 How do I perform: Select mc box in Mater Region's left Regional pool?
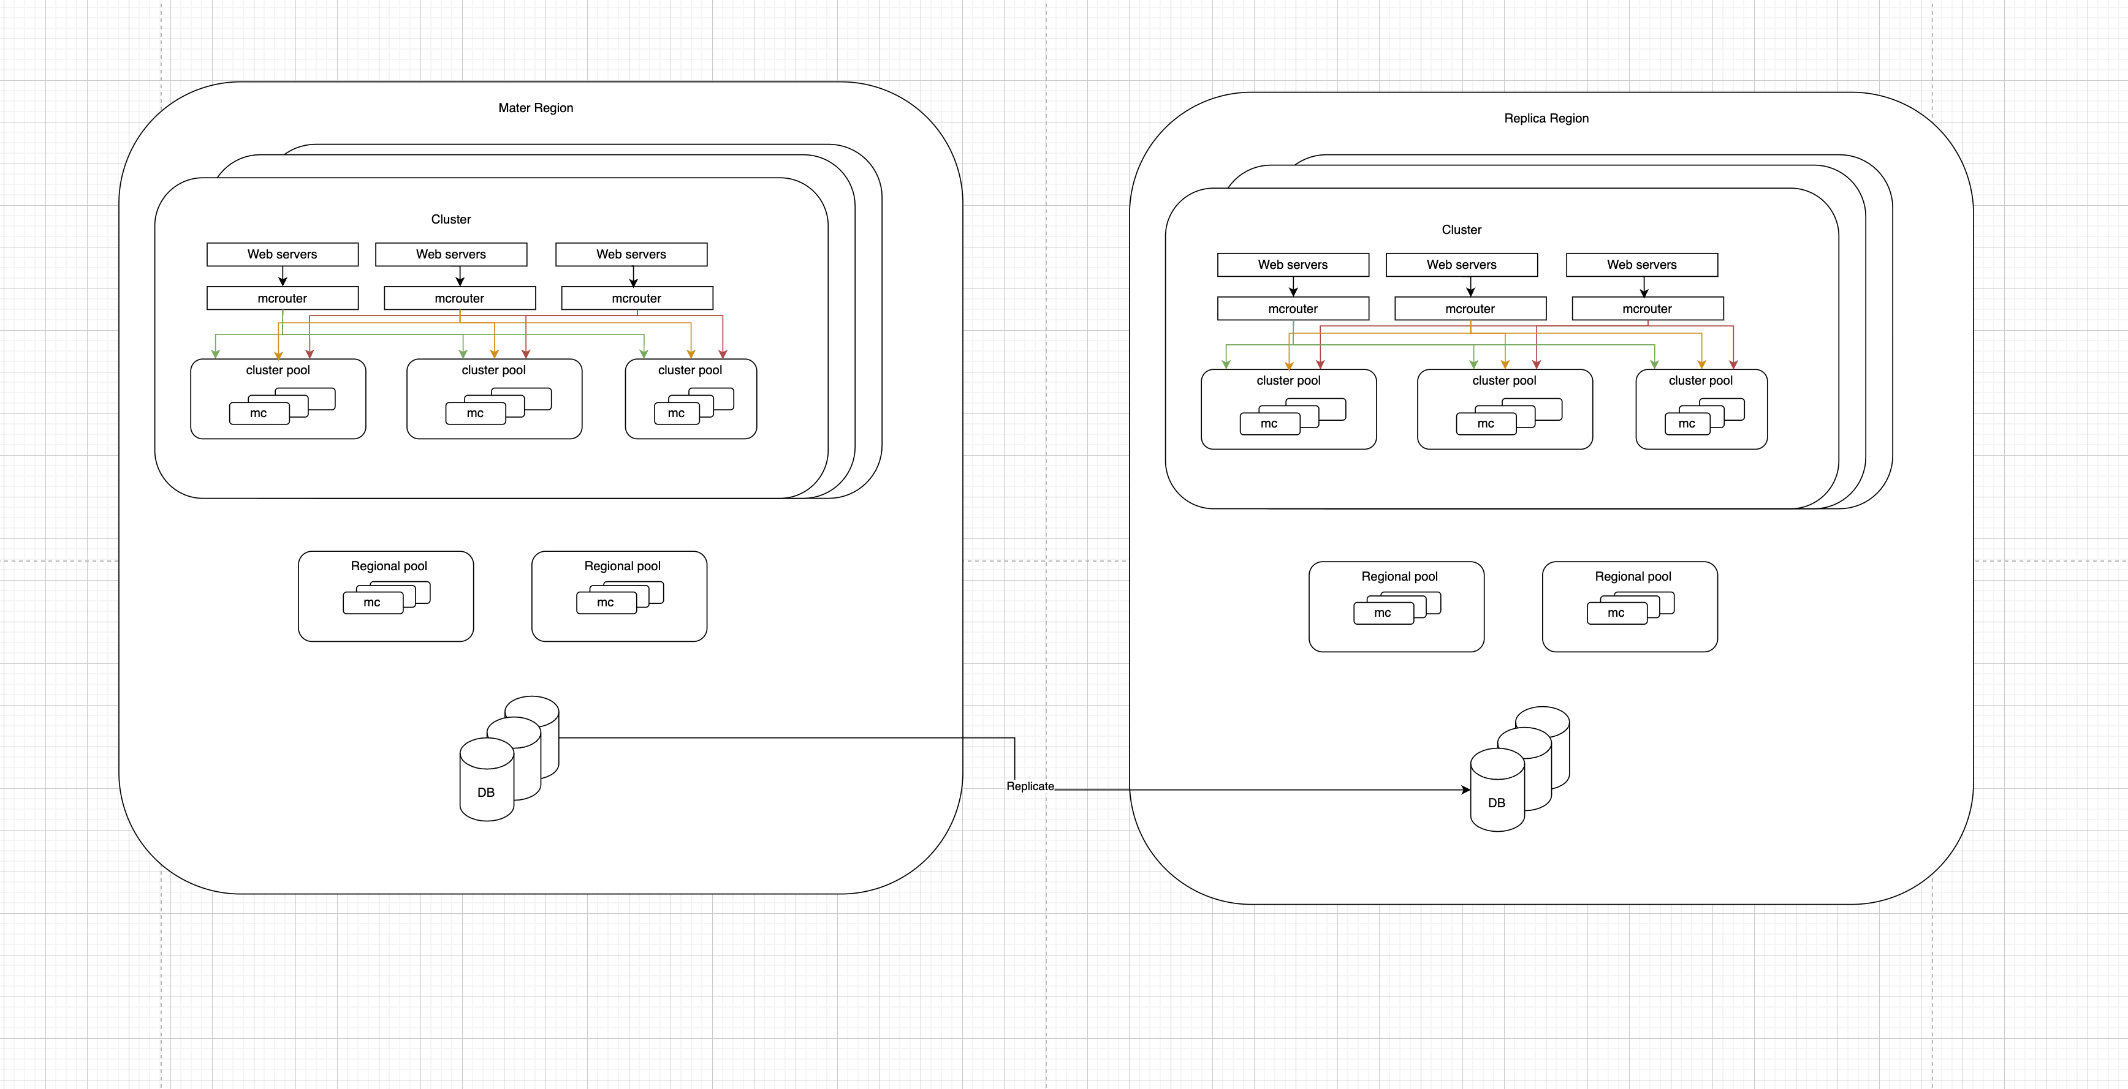pyautogui.click(x=372, y=603)
